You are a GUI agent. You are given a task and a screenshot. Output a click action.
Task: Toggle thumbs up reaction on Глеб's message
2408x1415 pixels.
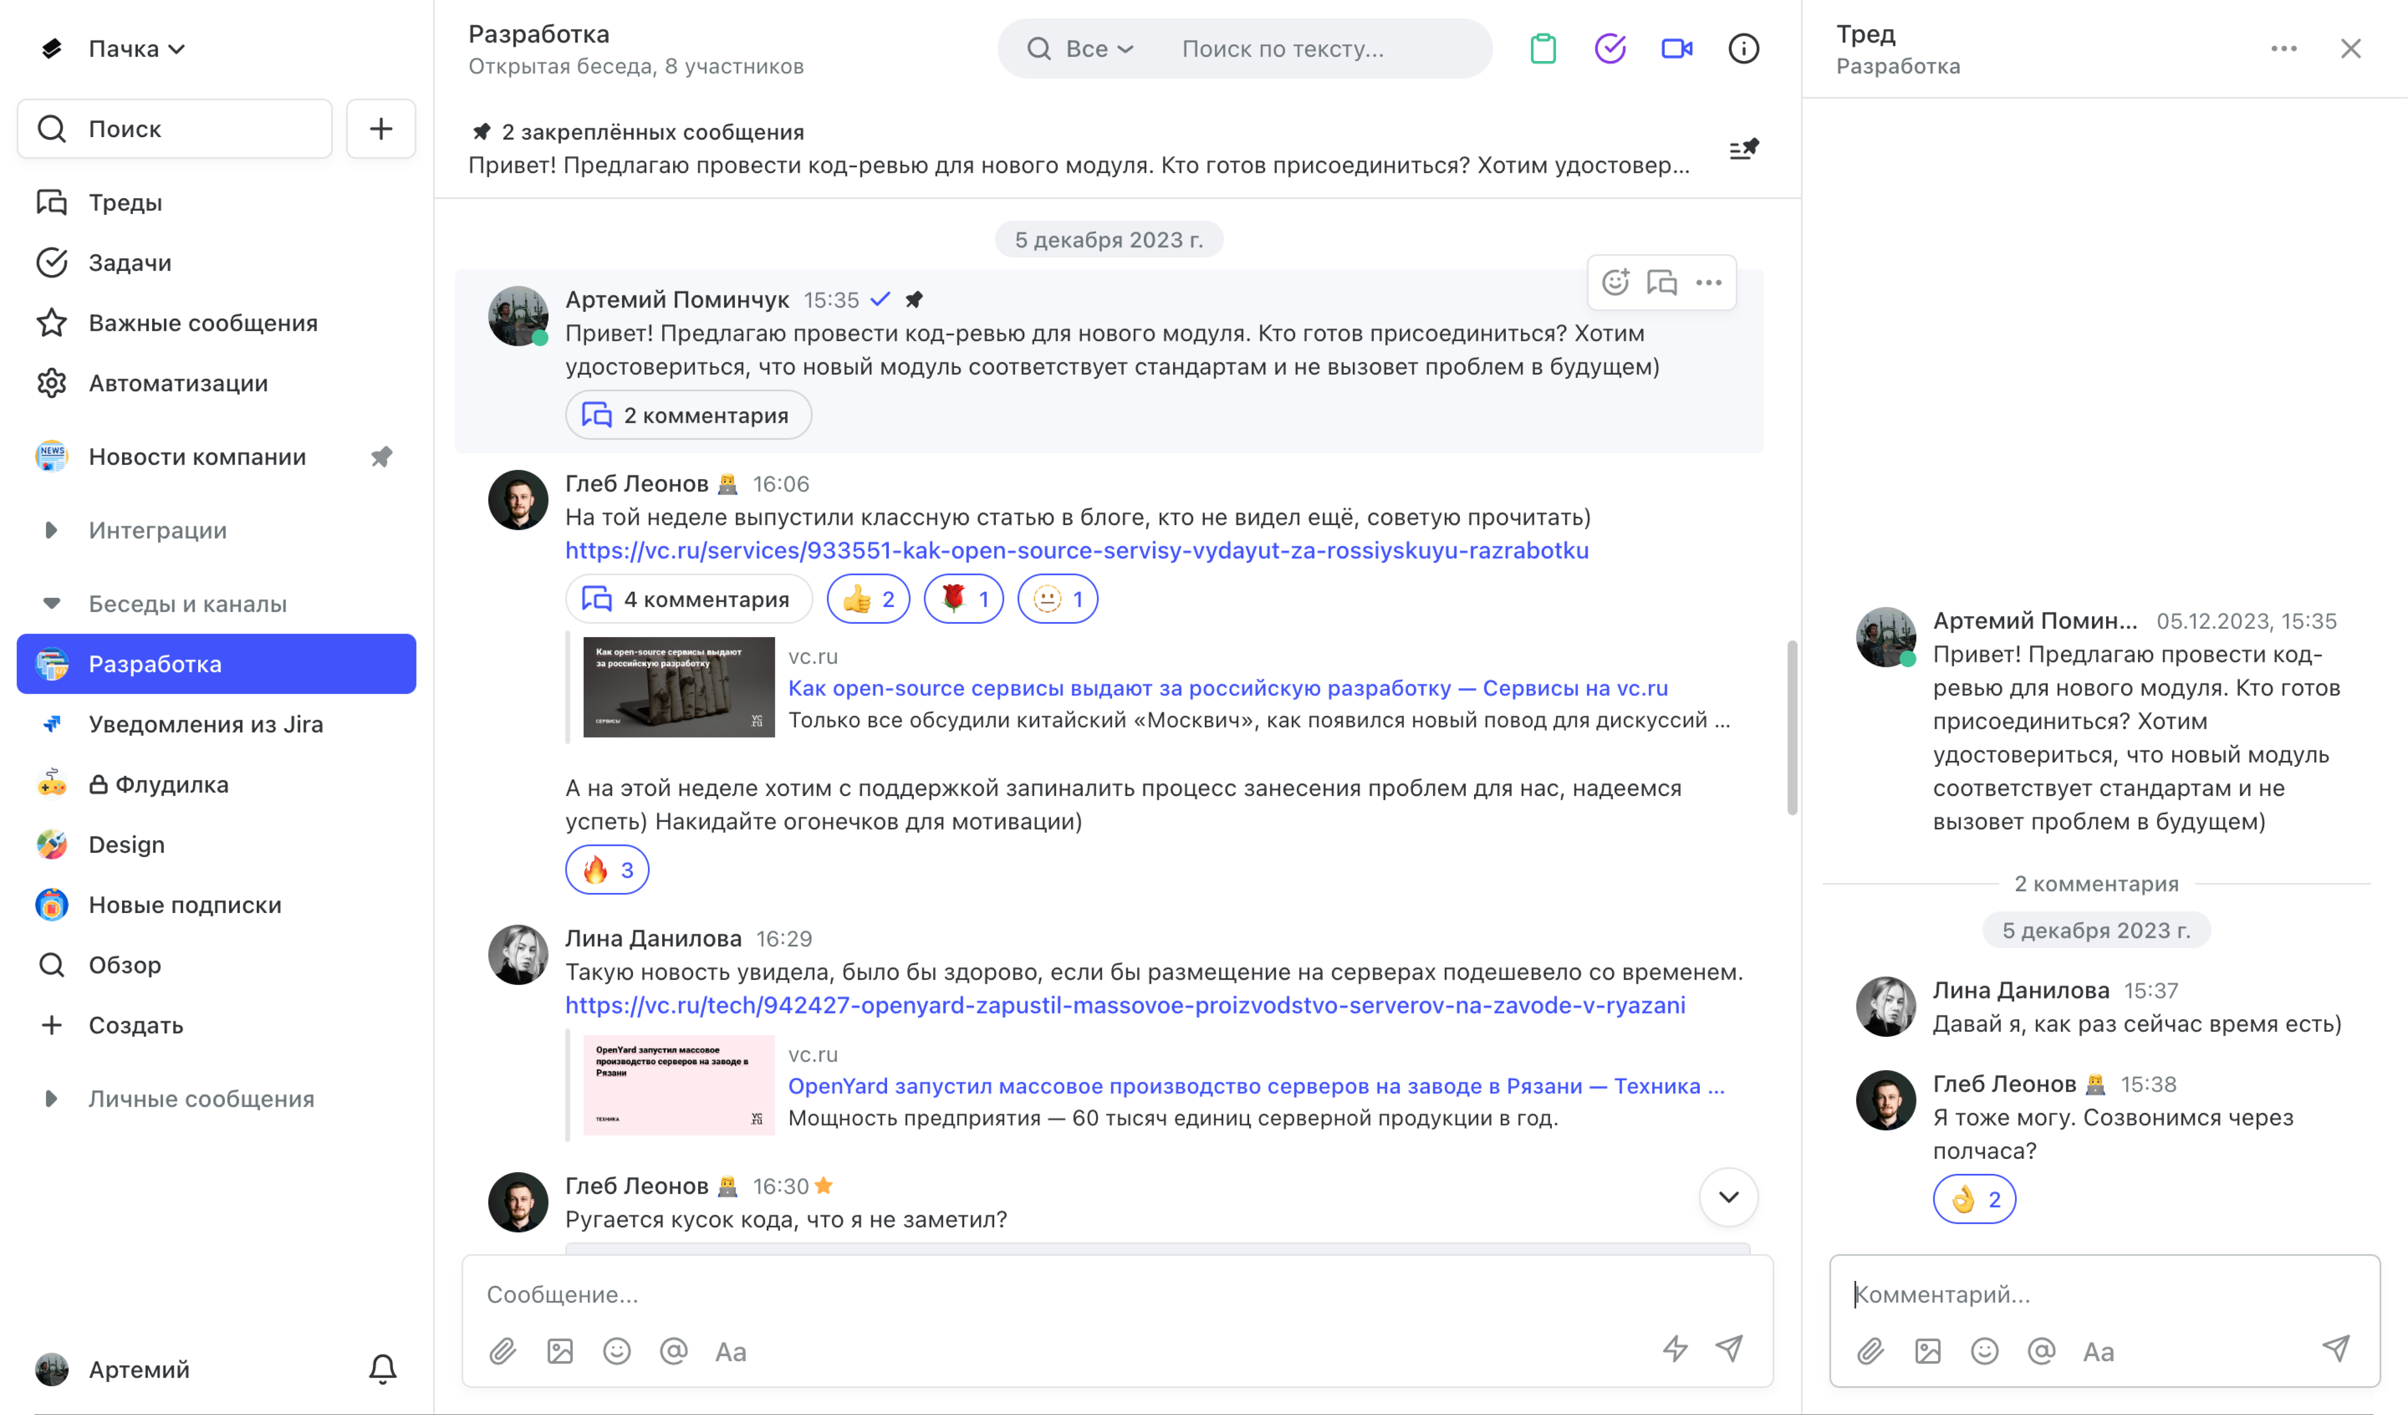(869, 599)
